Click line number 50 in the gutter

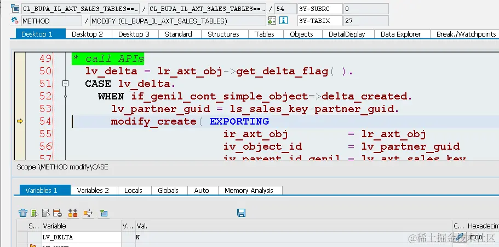[45, 71]
